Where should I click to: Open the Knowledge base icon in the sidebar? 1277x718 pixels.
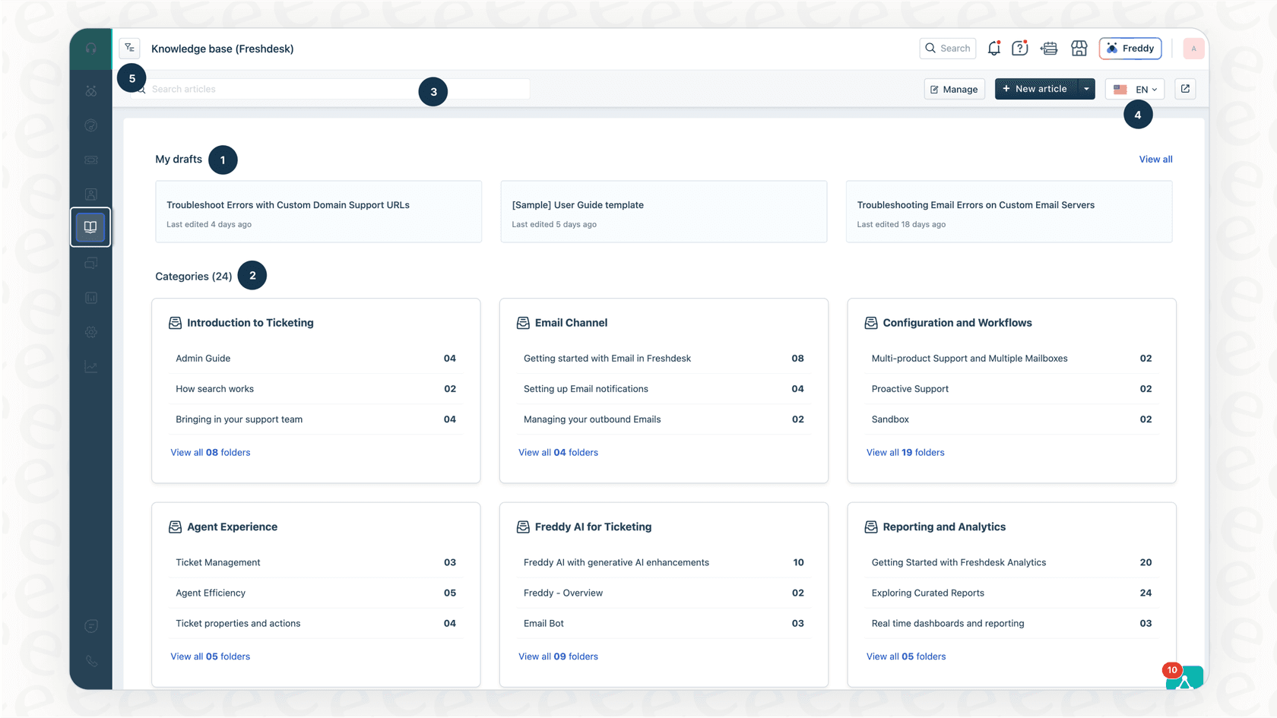pyautogui.click(x=90, y=227)
